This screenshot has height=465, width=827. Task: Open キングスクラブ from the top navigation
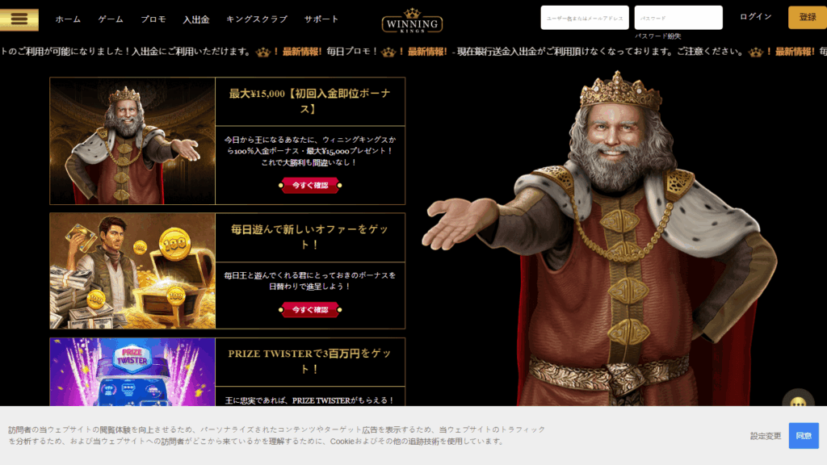coord(257,19)
